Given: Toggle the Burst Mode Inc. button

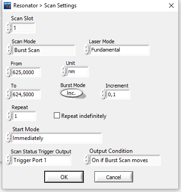Looking at the screenshot, I should [x=72, y=93].
